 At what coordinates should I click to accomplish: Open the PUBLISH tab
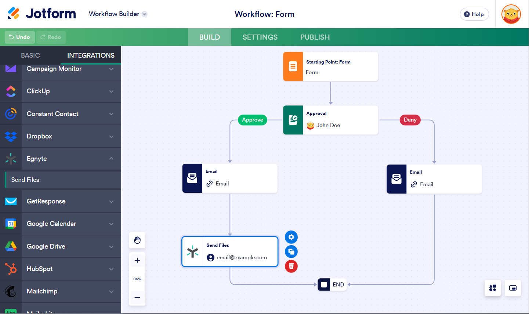tap(315, 37)
